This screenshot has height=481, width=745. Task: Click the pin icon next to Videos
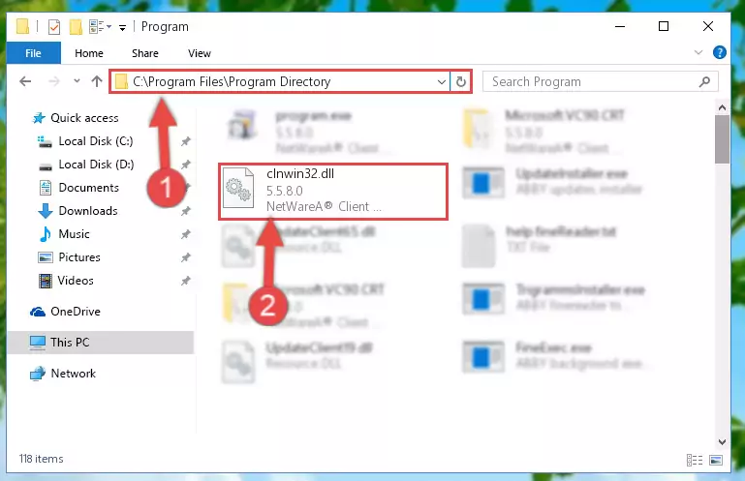click(185, 281)
